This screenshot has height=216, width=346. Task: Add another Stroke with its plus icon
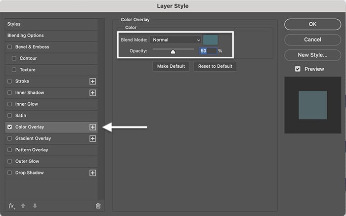(x=93, y=82)
